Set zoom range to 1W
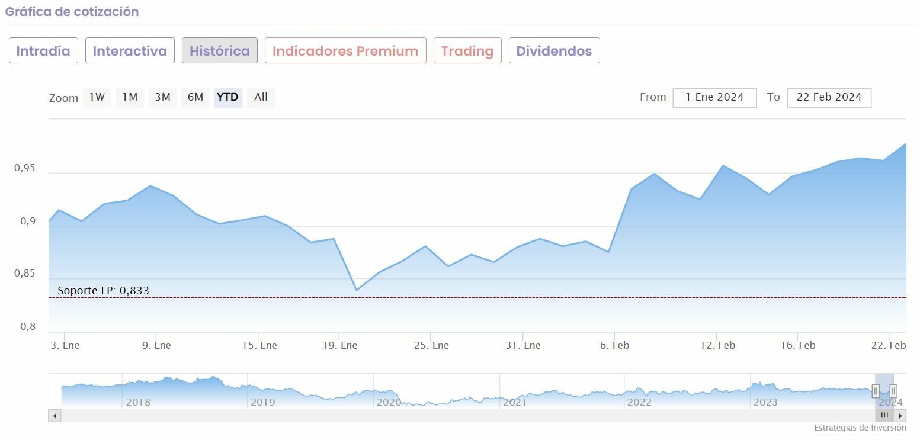Screen dimensions: 920x440 pos(97,97)
